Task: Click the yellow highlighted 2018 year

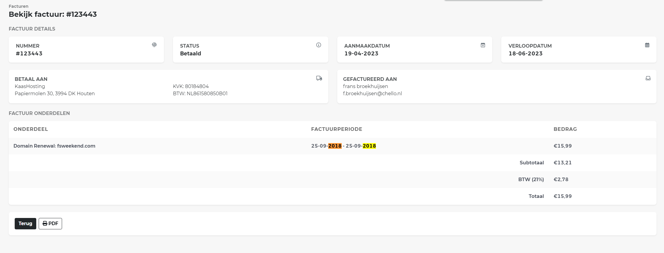Action: click(x=369, y=146)
